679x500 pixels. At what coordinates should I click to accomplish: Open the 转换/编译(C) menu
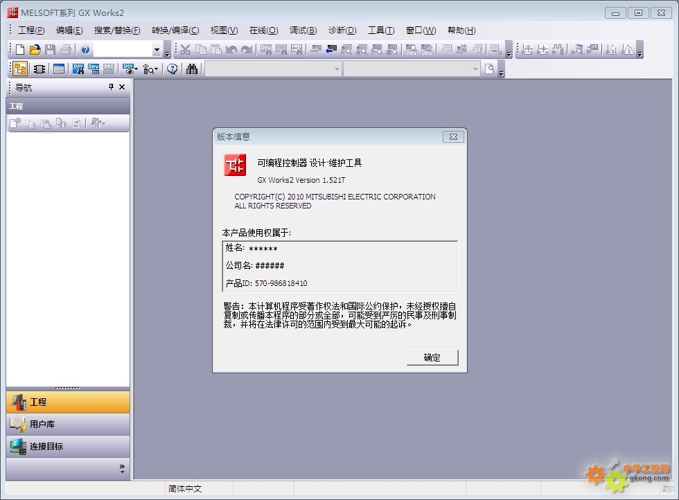point(175,30)
